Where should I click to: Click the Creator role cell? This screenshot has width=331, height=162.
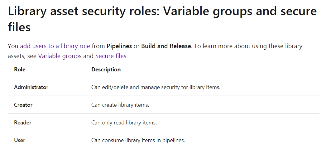(23, 105)
